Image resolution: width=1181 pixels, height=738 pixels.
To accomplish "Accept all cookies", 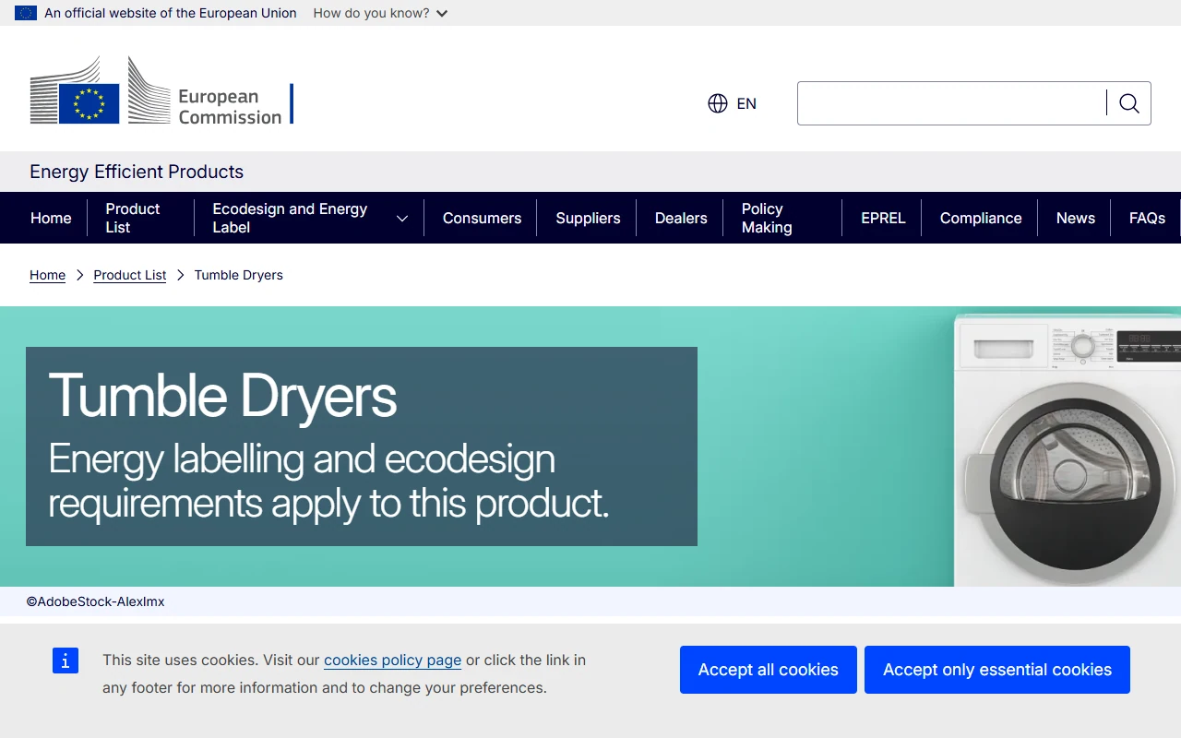I will [x=769, y=670].
